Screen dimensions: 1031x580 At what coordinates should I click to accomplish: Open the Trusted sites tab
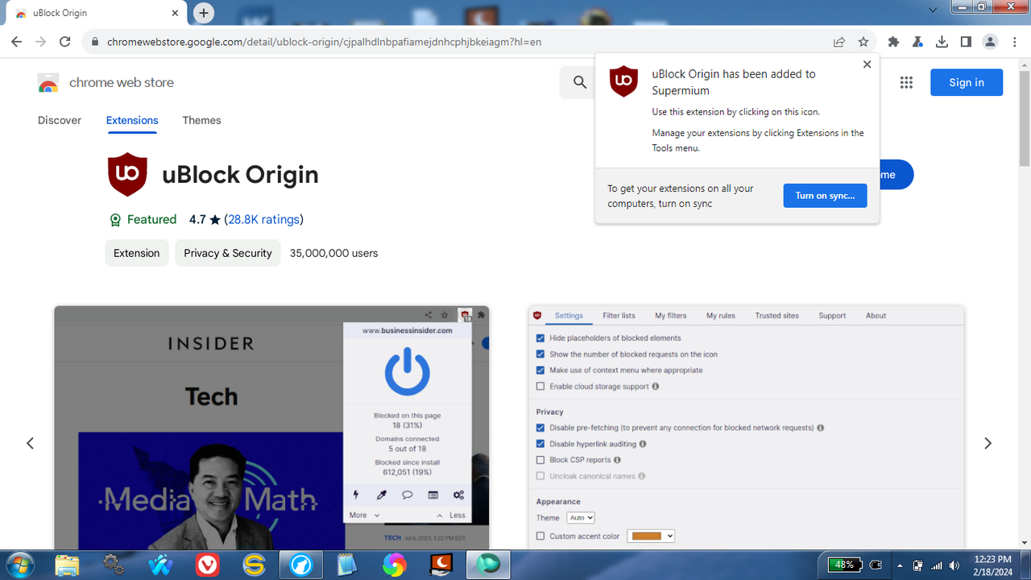tap(776, 315)
